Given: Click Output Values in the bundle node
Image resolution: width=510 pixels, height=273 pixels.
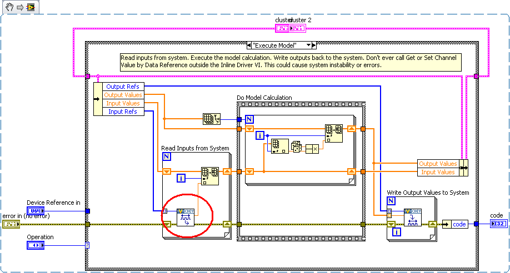Looking at the screenshot, I should click(437, 164).
